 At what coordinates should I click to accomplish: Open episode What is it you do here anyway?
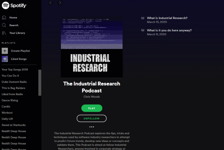[169, 30]
